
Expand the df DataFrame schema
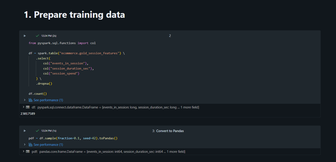(x=23, y=107)
